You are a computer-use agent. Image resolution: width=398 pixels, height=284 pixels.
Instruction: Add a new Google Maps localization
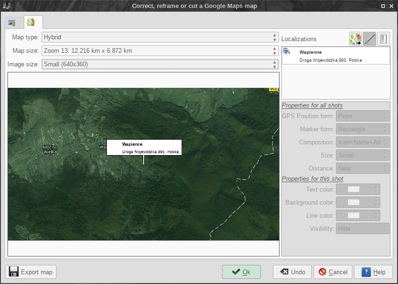(355, 39)
